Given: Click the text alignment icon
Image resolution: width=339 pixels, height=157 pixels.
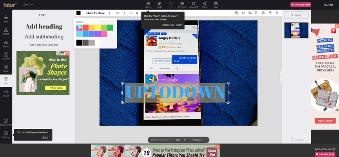Looking at the screenshot, I should tap(131, 13).
